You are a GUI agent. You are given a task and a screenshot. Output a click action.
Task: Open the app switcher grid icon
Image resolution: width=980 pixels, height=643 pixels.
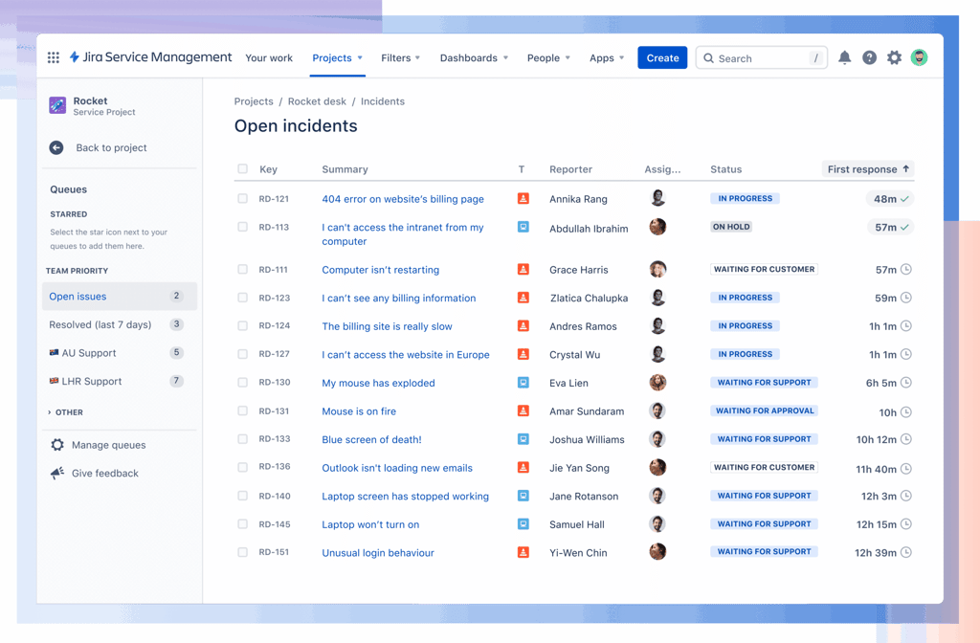(54, 57)
